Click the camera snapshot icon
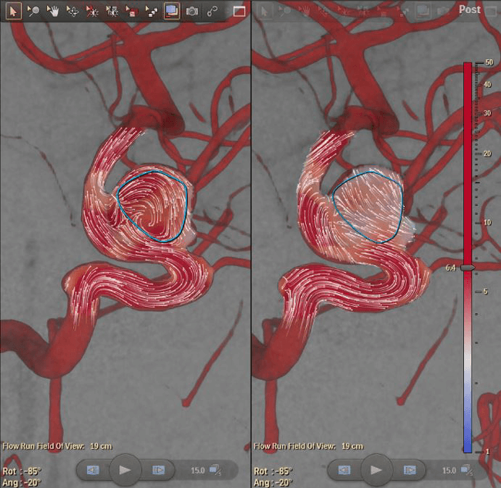The width and height of the screenshot is (501, 488). pos(191,11)
